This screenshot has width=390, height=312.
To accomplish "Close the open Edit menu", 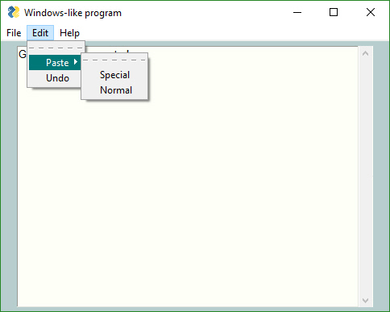I will tap(40, 33).
